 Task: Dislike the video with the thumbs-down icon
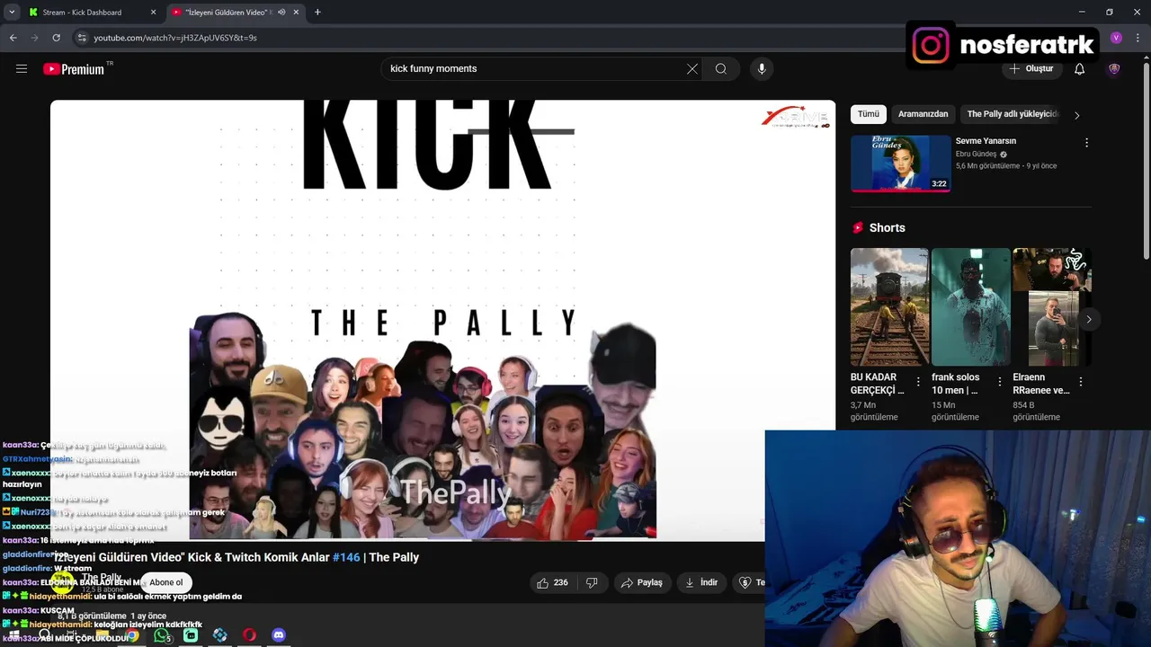(592, 583)
